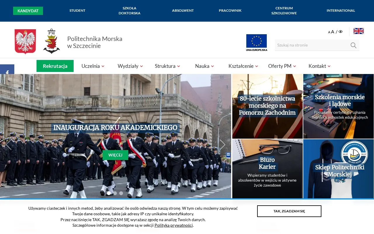Open the STUDENT section
374x234 pixels.
[77, 11]
